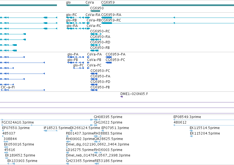Select the 485037 feature label
The height and width of the screenshot is (165, 234).
(9, 133)
